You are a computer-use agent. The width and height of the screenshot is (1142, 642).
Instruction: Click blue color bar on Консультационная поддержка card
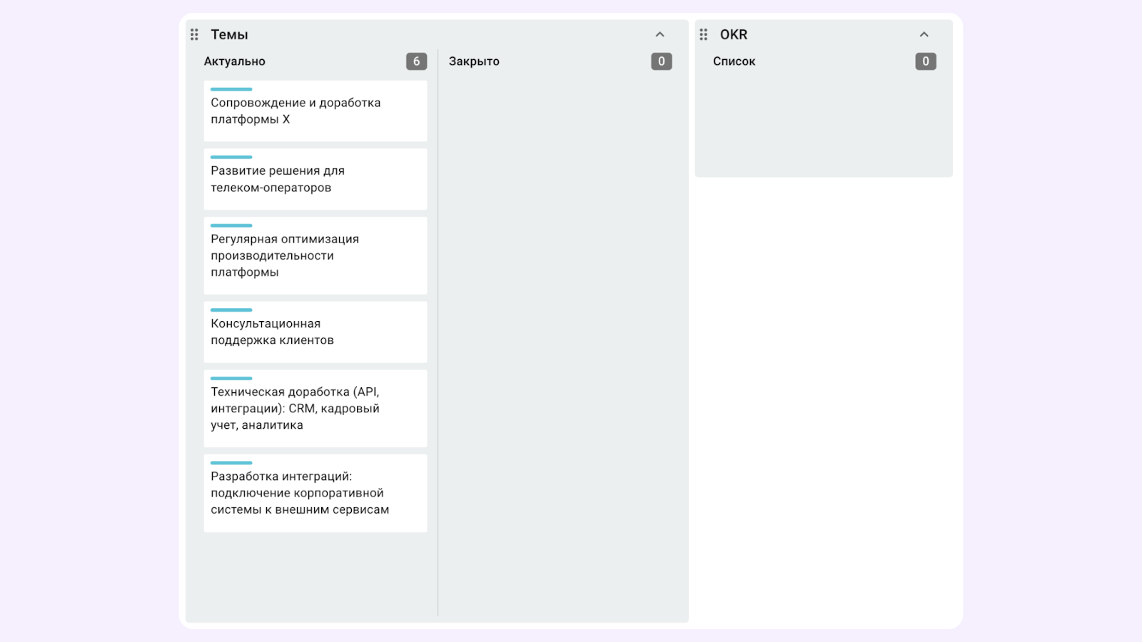231,310
